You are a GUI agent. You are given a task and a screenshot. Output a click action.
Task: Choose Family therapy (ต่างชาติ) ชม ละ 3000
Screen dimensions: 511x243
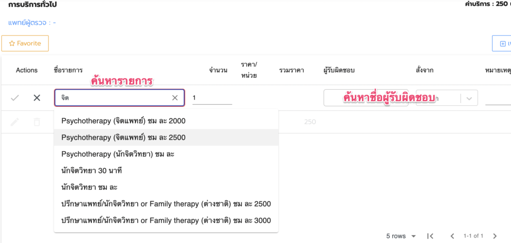tap(166, 221)
